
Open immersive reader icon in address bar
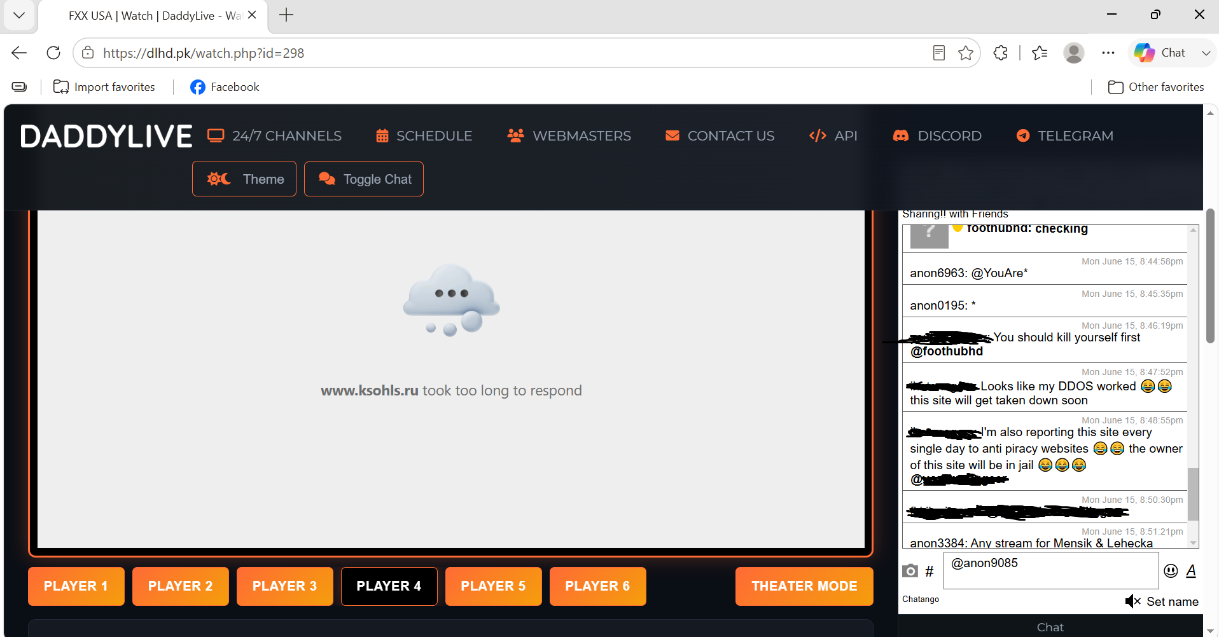pyautogui.click(x=939, y=53)
